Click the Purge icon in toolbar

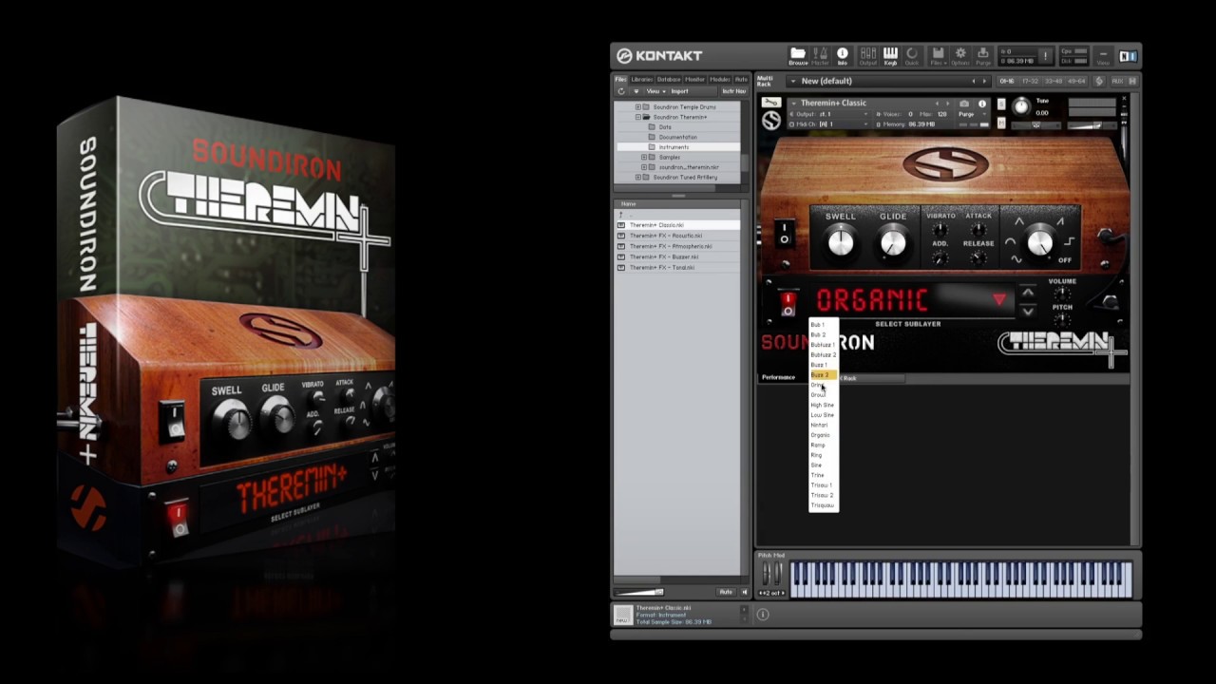pyautogui.click(x=983, y=56)
